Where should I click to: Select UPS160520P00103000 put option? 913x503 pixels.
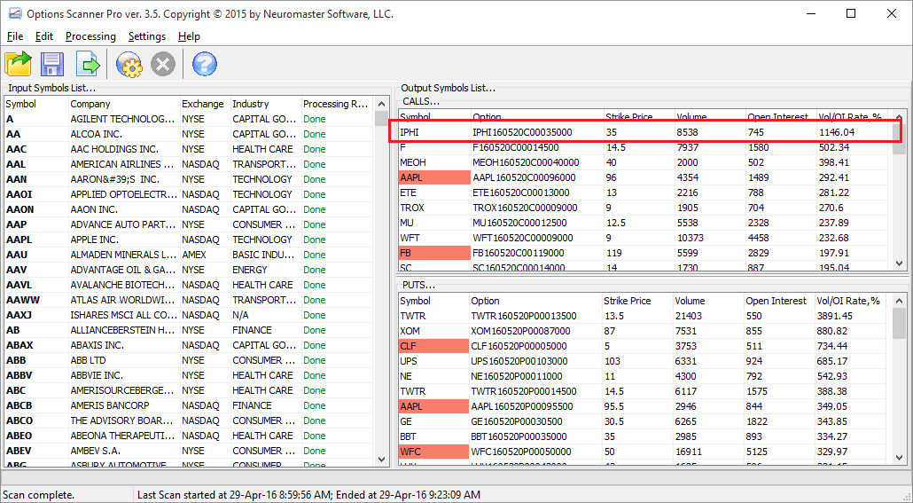point(519,361)
